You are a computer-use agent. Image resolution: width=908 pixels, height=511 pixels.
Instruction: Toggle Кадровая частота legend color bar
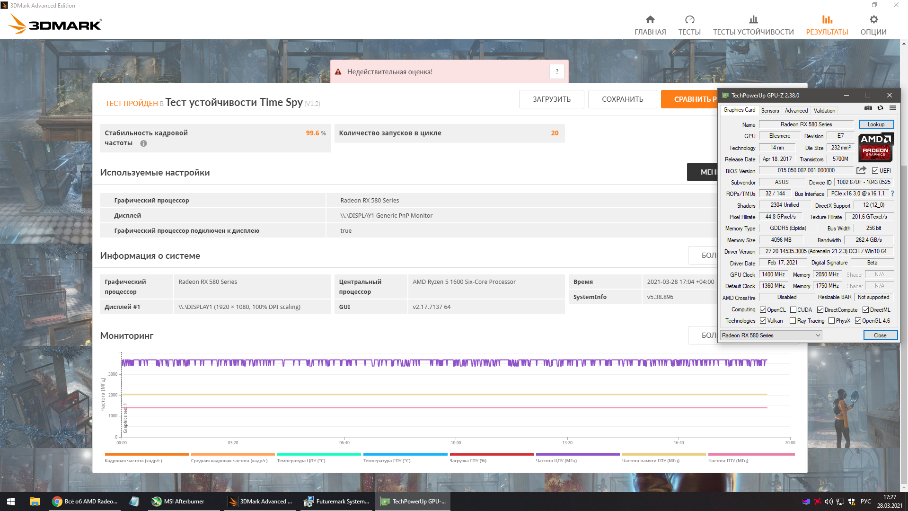click(x=147, y=455)
